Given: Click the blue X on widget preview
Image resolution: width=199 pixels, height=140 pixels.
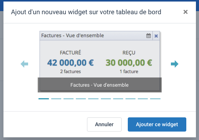Looking at the screenshot, I should 156,36.
